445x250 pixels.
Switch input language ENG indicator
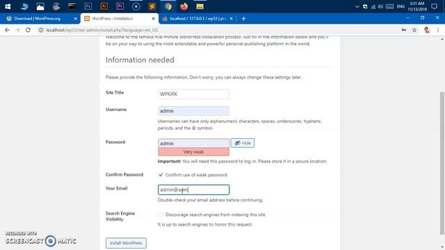(400, 6)
